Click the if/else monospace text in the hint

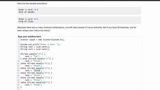(89, 27)
